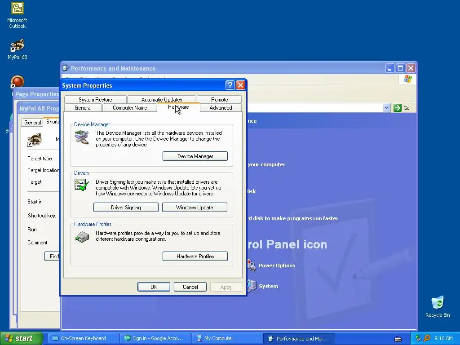
Task: Switch to the General tab in System Properties
Action: pos(83,108)
